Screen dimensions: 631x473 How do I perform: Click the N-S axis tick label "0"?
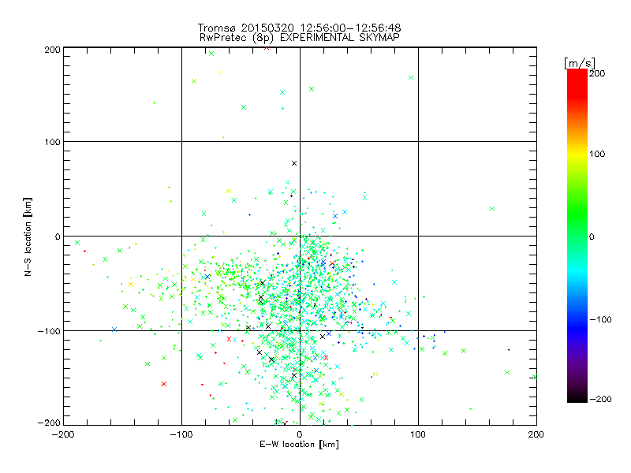(x=58, y=236)
